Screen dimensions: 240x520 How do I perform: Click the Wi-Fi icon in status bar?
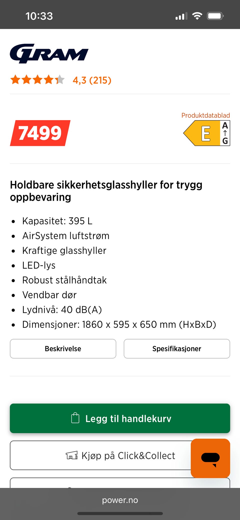point(197,16)
